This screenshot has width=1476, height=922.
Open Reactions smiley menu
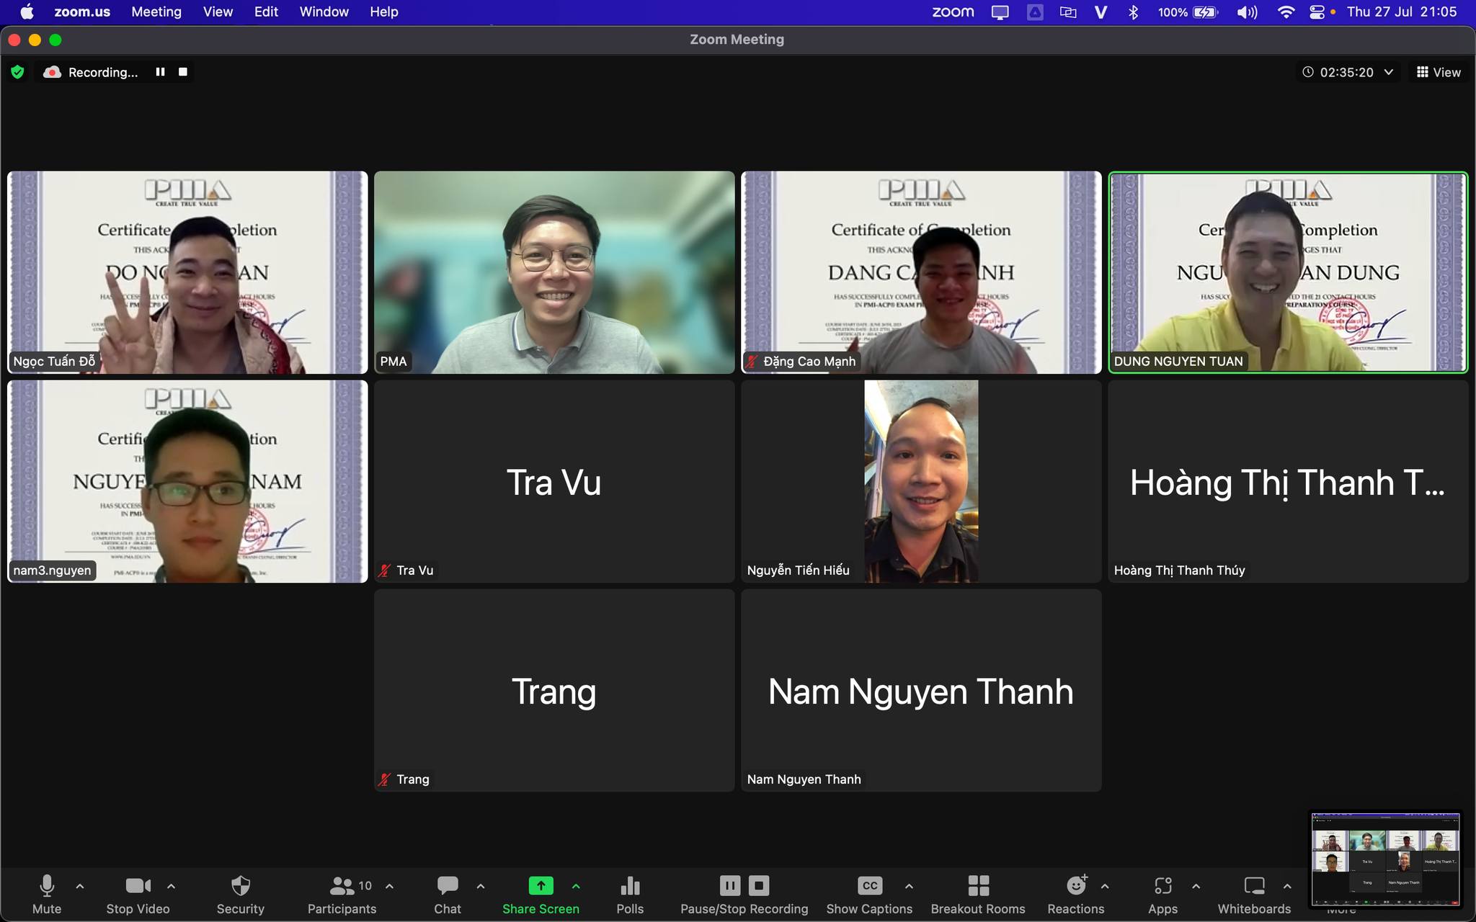click(1076, 894)
